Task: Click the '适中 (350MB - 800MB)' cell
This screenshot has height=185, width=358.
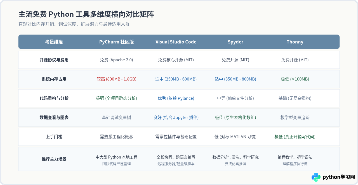Action: click(235, 79)
